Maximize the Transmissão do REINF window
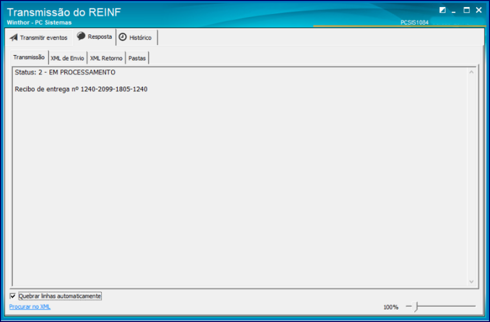The width and height of the screenshot is (490, 322). 466,10
